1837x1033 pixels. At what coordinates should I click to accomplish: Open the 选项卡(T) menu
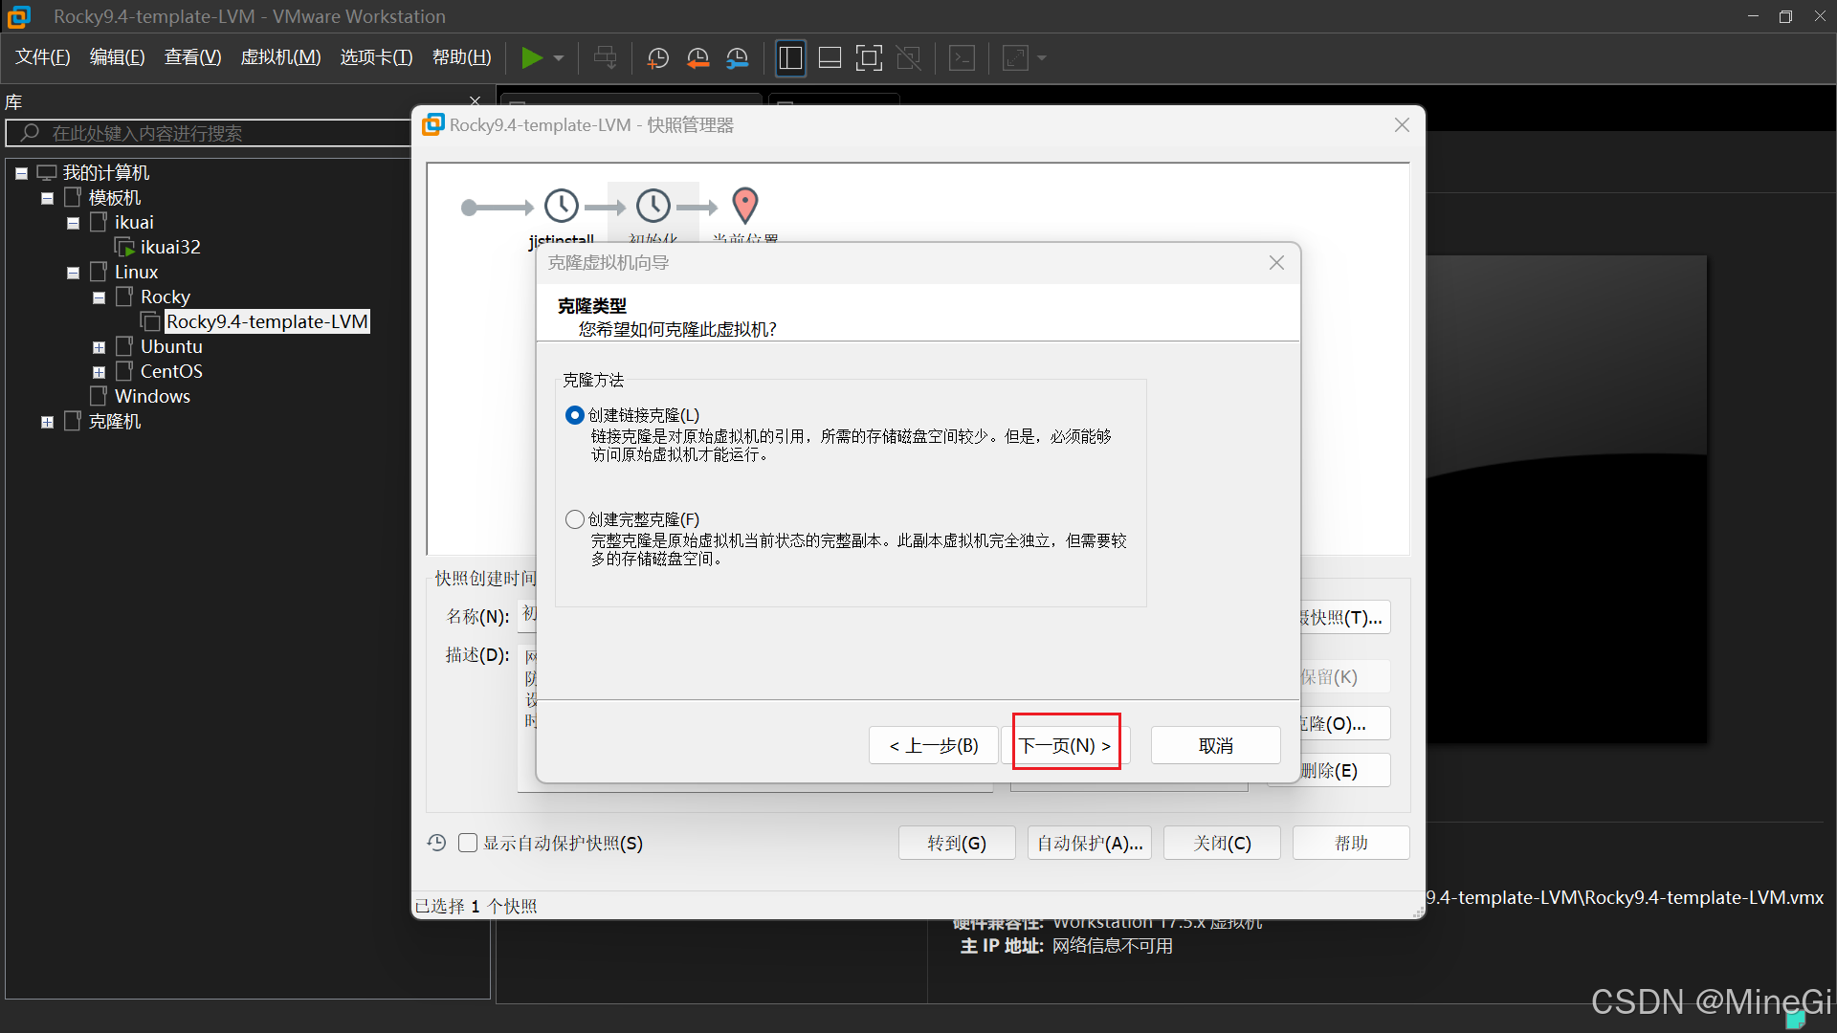tap(376, 57)
